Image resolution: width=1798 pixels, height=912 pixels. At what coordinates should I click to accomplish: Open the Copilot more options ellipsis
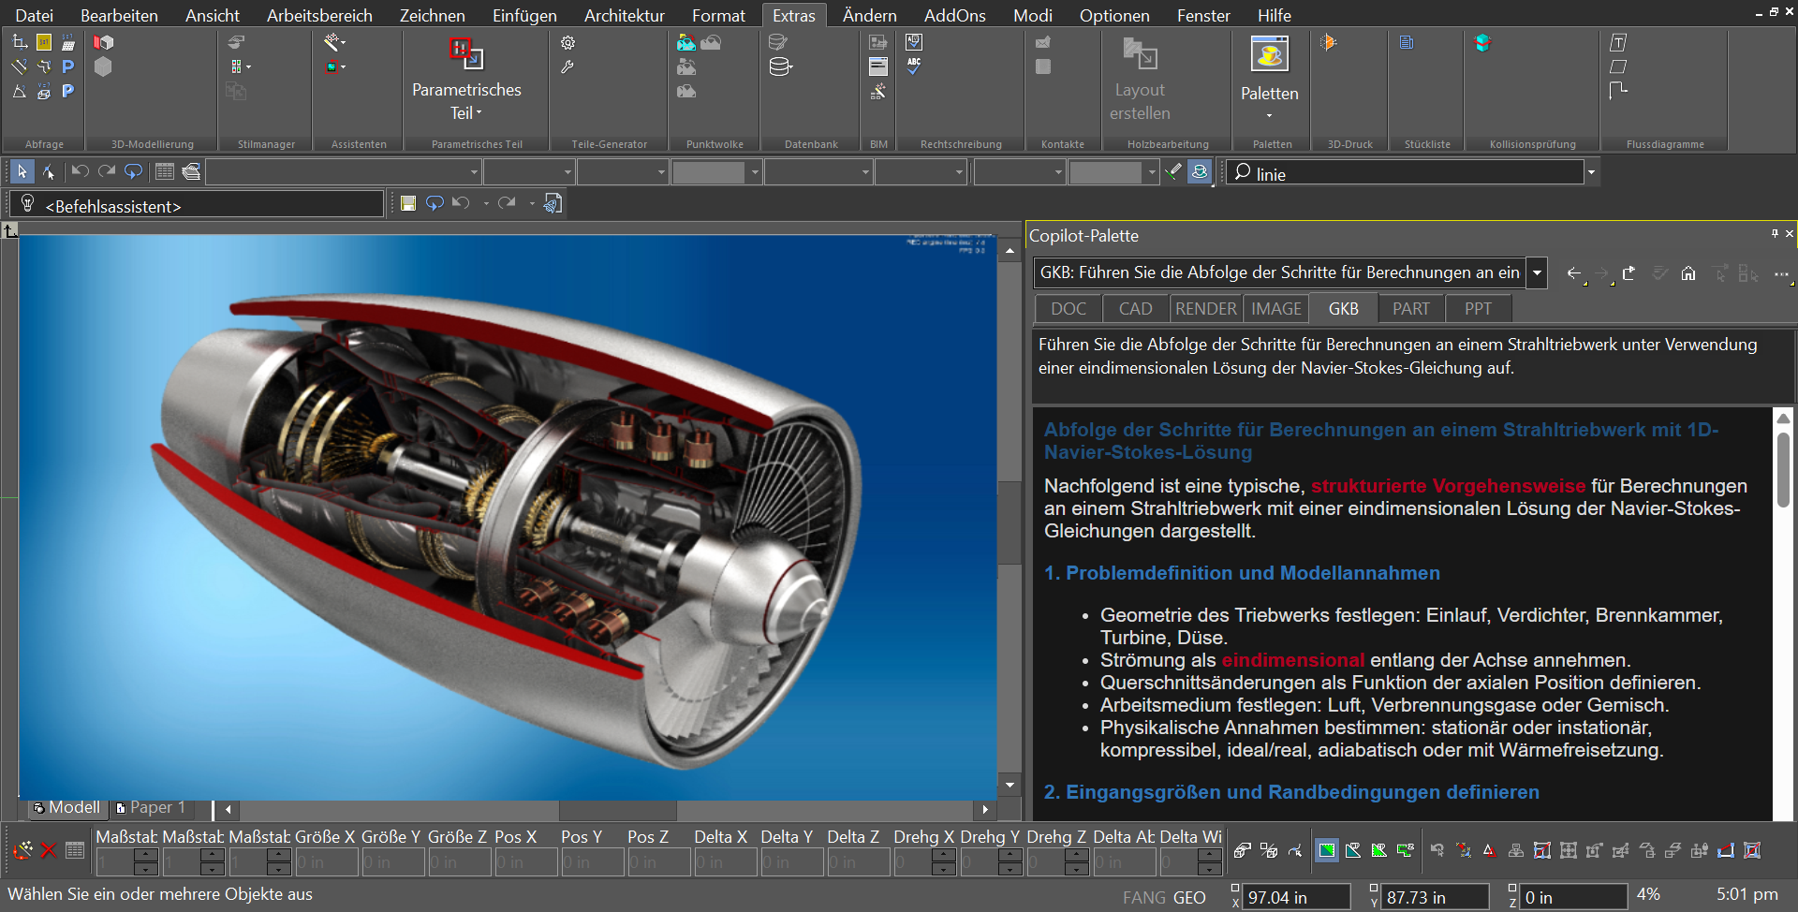click(x=1781, y=273)
